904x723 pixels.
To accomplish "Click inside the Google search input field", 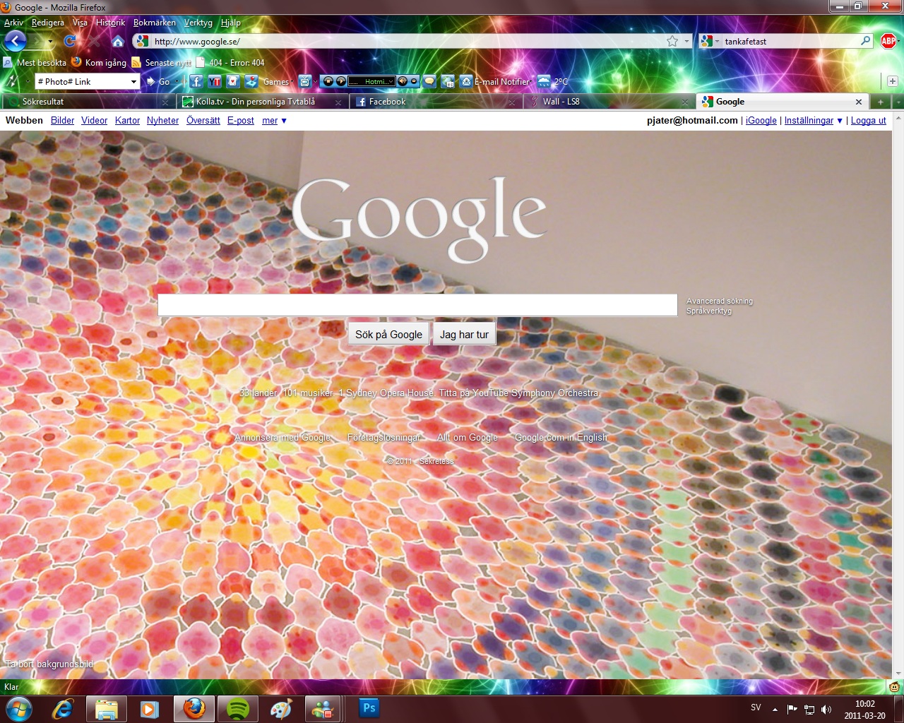I will (417, 305).
